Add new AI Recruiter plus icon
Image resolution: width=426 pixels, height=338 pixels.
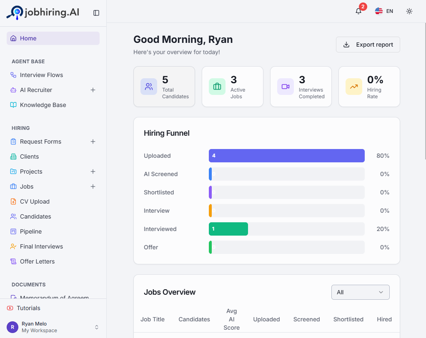pos(93,90)
